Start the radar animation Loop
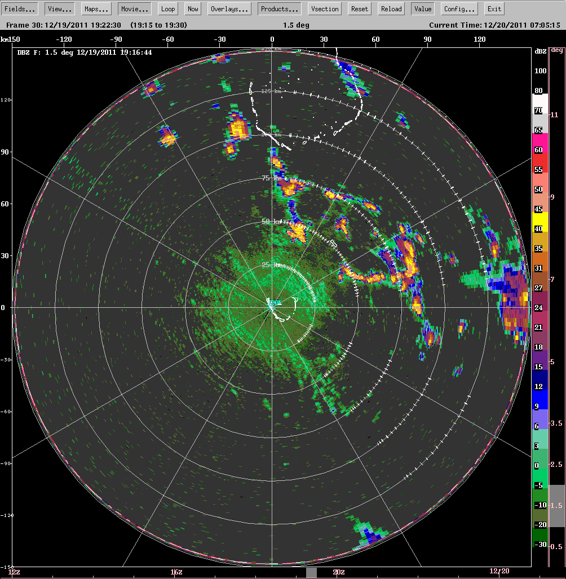The image size is (566, 579). [167, 8]
